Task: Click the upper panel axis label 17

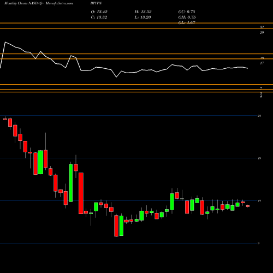Action: [262, 63]
